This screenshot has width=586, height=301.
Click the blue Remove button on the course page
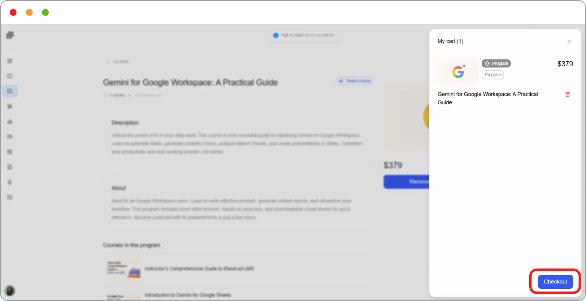(407, 182)
